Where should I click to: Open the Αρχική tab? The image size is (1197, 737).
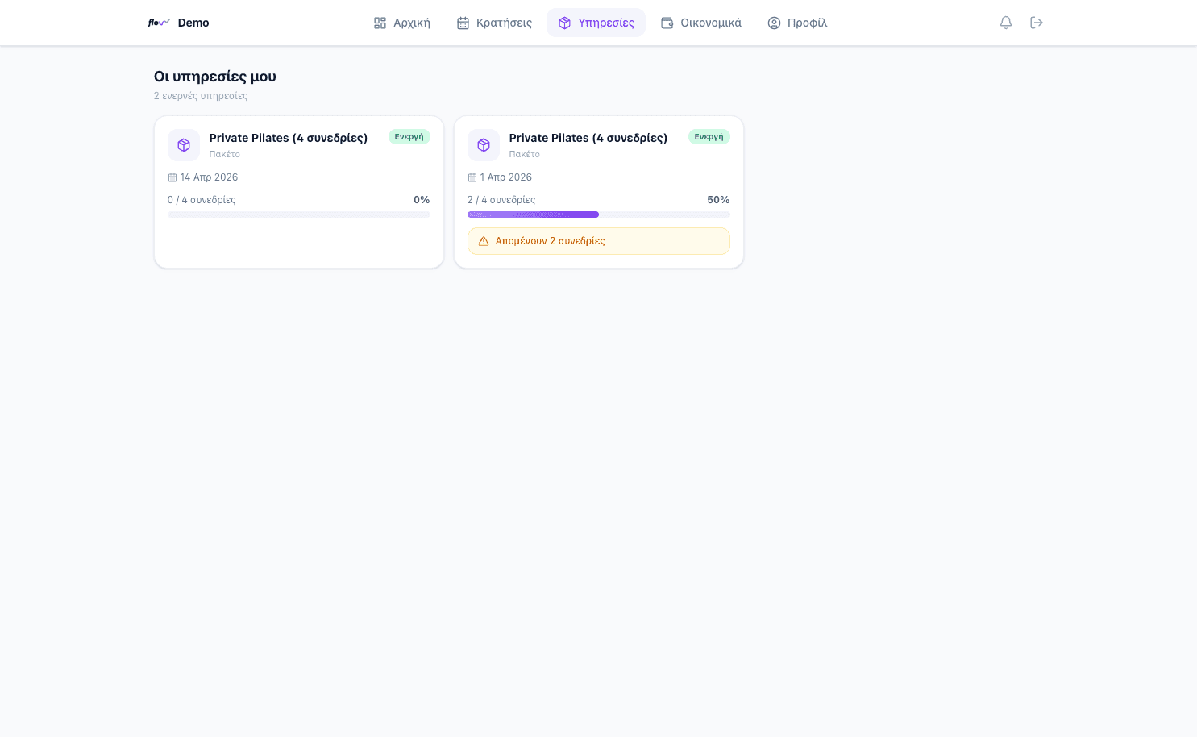(x=402, y=23)
